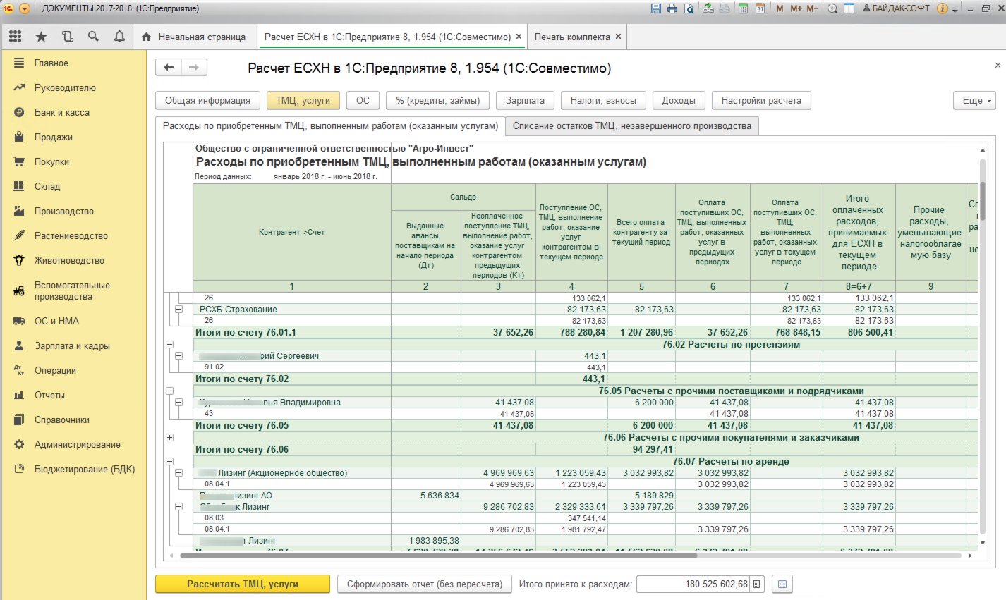
Task: Open the Руководителю section
Action: (73, 87)
